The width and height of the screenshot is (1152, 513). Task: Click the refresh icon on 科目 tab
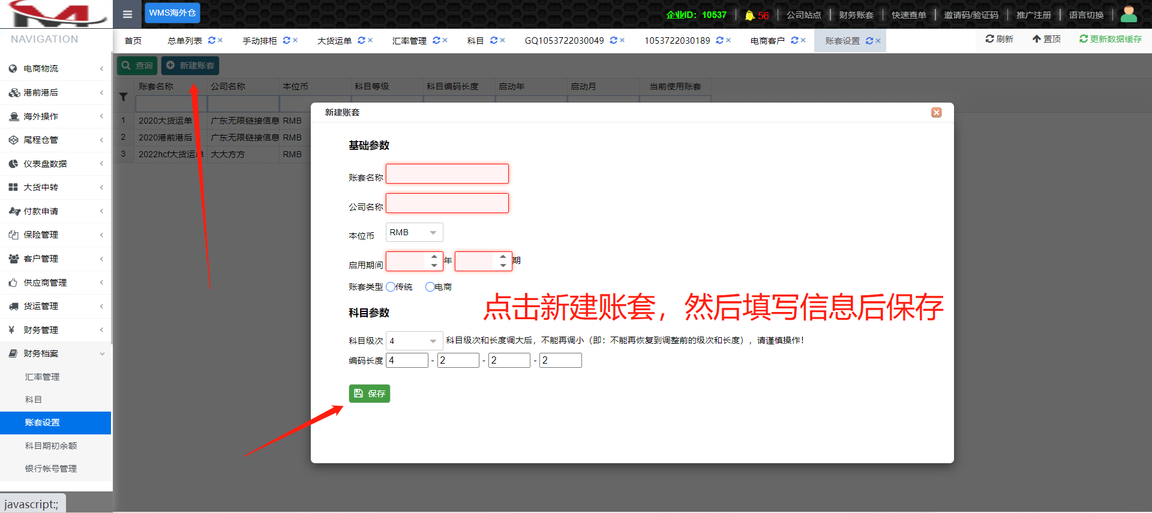pyautogui.click(x=494, y=40)
